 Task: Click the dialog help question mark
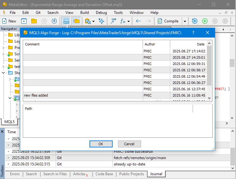coord(193,33)
